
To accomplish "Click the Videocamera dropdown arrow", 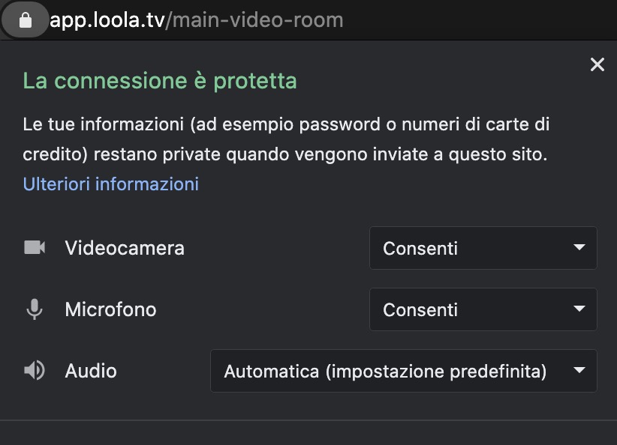I will (x=579, y=247).
